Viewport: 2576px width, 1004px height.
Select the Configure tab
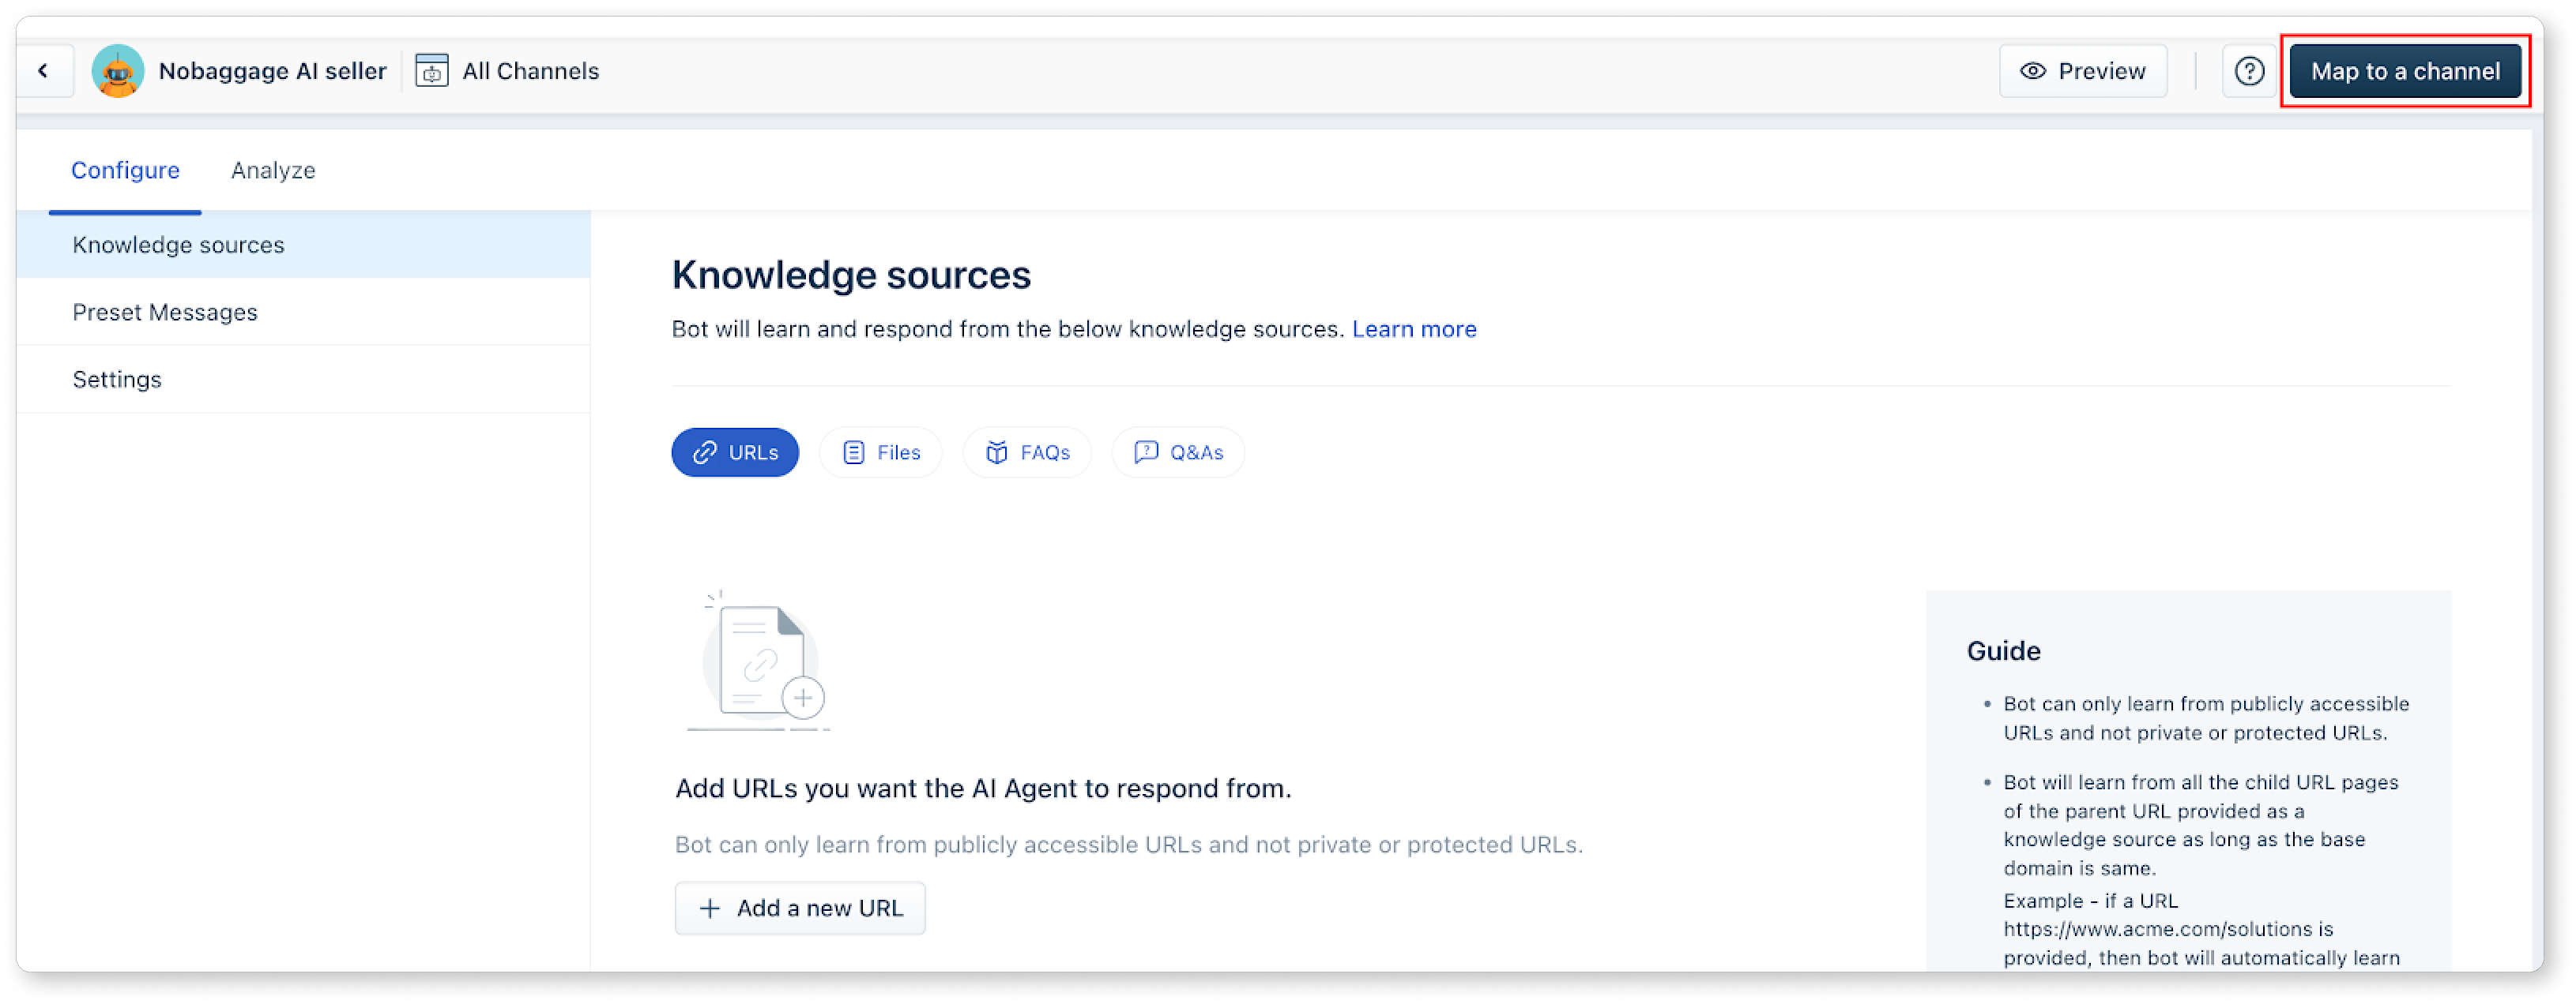coord(125,170)
